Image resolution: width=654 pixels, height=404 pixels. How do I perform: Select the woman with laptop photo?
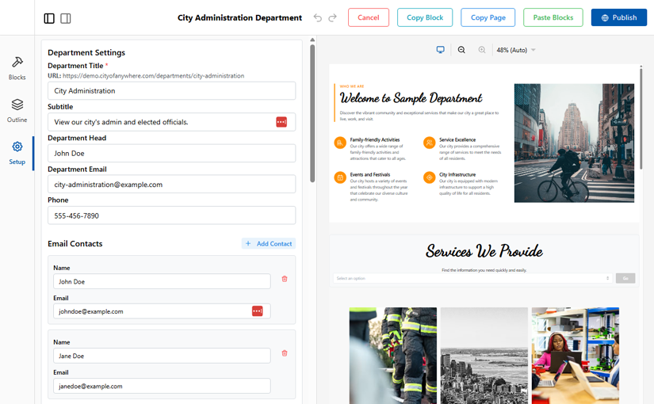coord(576,356)
